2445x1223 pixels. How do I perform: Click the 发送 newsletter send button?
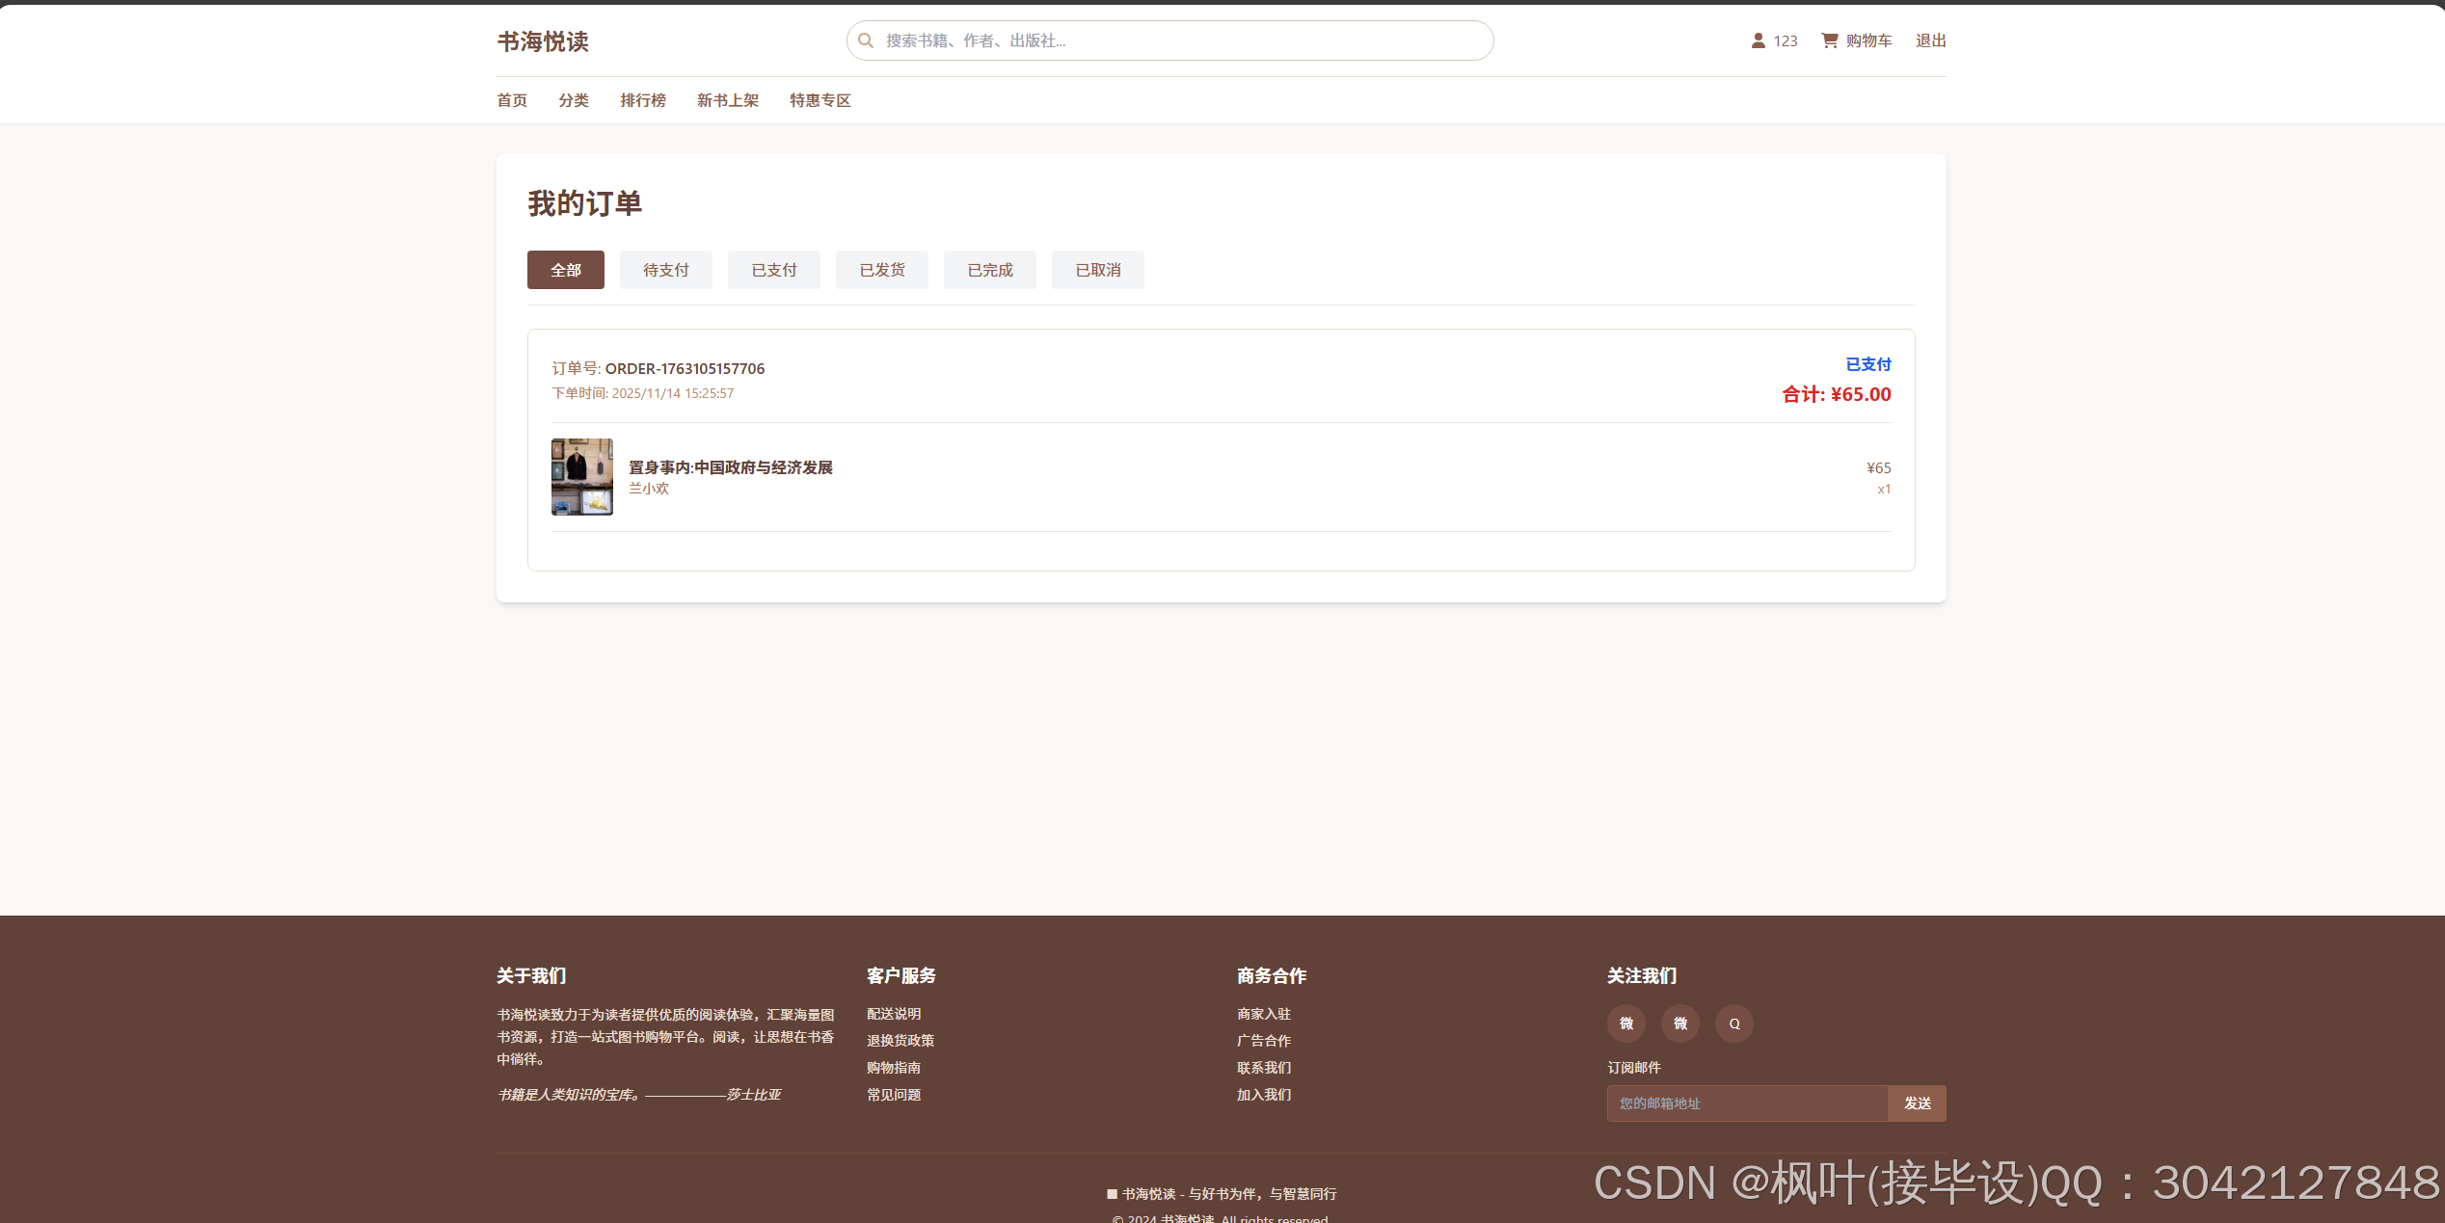pyautogui.click(x=1917, y=1103)
